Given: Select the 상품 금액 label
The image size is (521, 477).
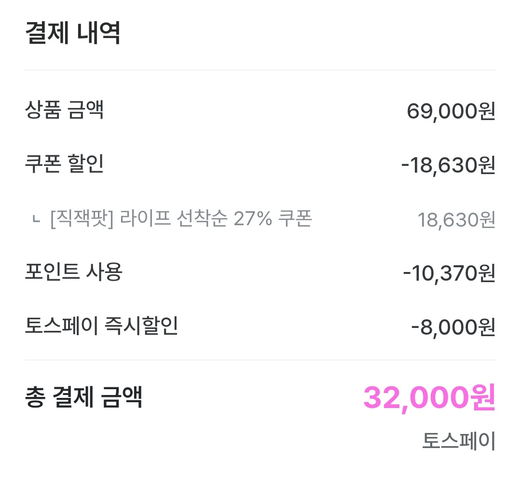Looking at the screenshot, I should tap(64, 110).
